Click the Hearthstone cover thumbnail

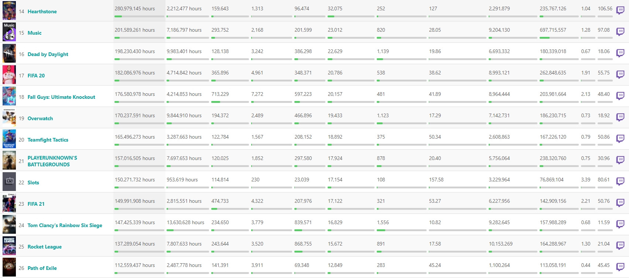(x=9, y=11)
